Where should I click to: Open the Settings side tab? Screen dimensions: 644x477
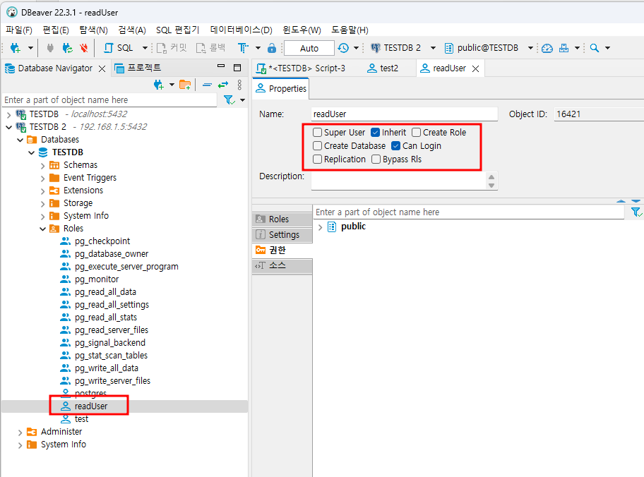(282, 235)
